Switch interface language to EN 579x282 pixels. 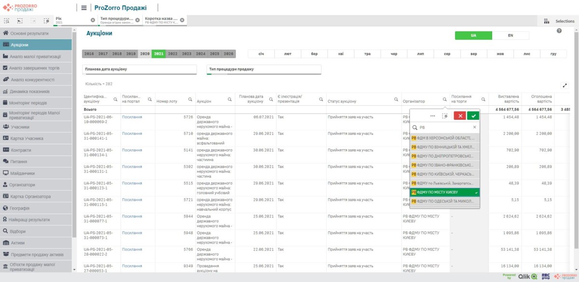click(510, 36)
